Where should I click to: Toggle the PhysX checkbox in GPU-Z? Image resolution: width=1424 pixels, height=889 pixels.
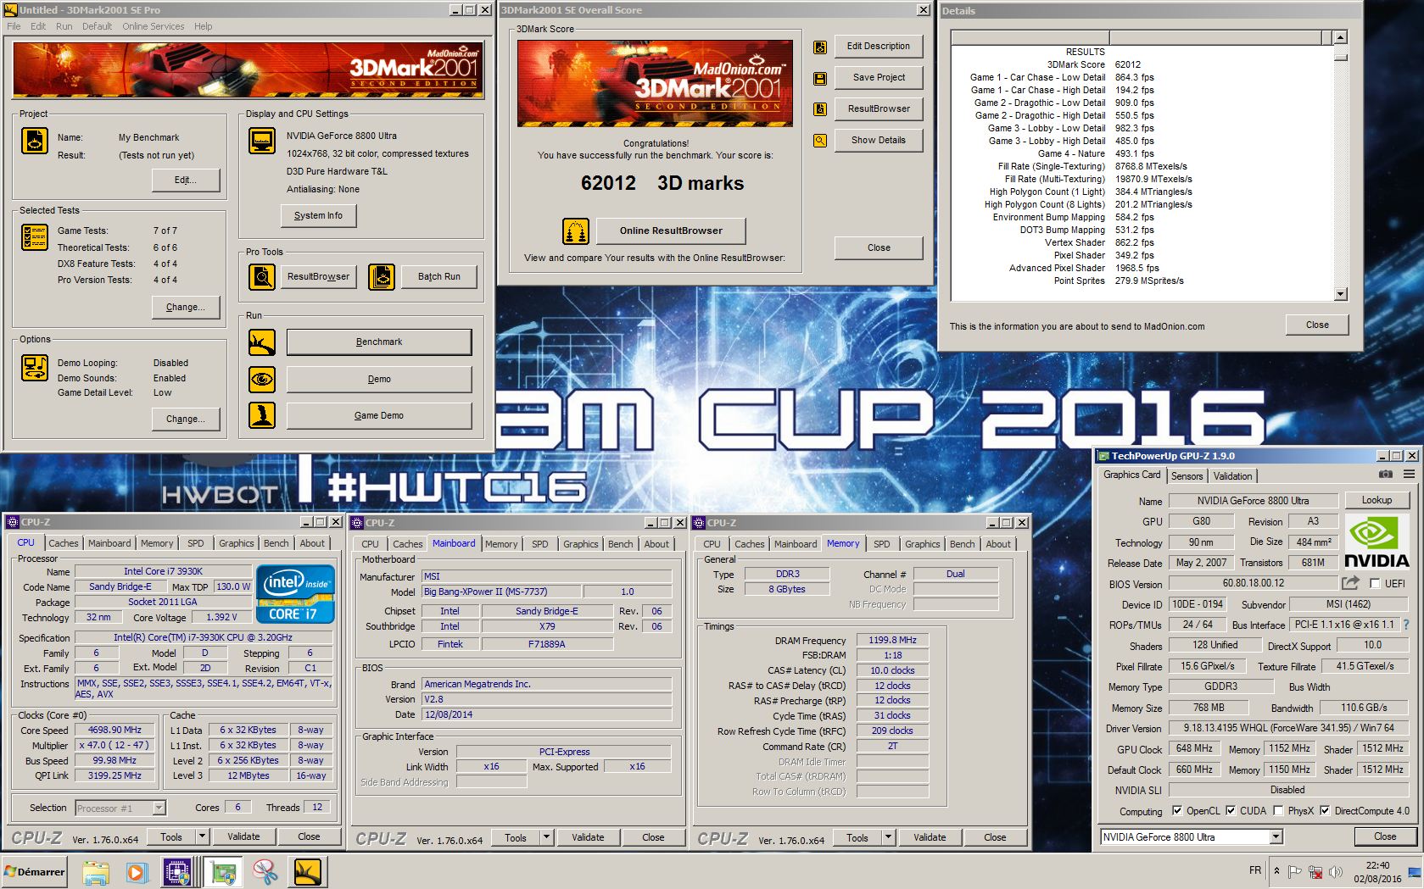pos(1278,810)
